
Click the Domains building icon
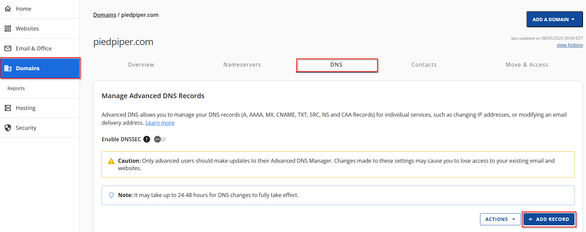[x=8, y=68]
